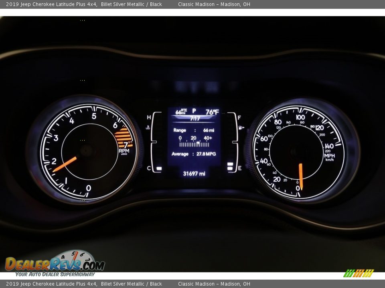Click the Average 27.8 MPG readout
The width and height of the screenshot is (385, 288).
pyautogui.click(x=194, y=154)
